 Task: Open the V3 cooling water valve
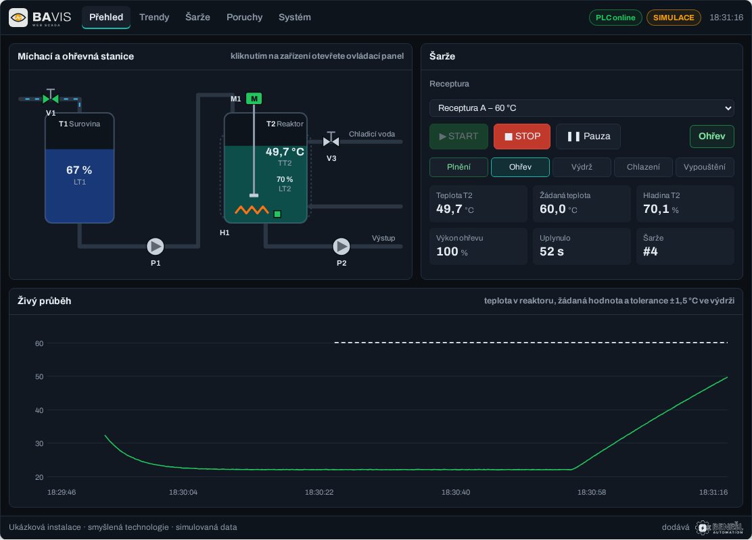(331, 139)
